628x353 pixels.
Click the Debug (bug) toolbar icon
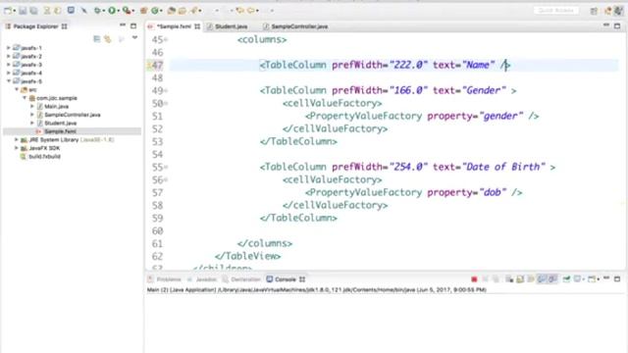click(97, 11)
